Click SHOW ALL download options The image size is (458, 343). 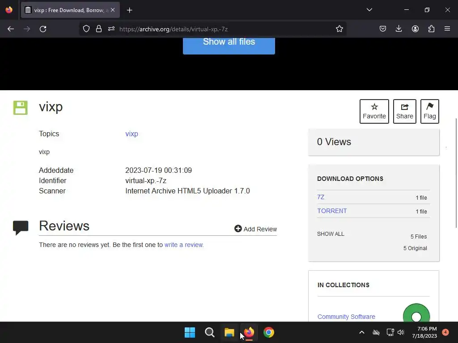pyautogui.click(x=331, y=234)
